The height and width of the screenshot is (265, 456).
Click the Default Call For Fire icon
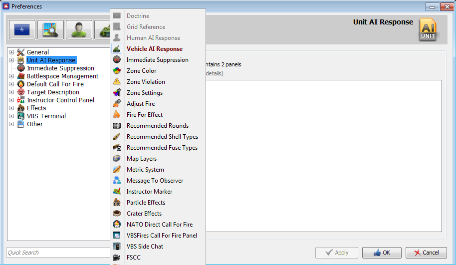tap(20, 84)
